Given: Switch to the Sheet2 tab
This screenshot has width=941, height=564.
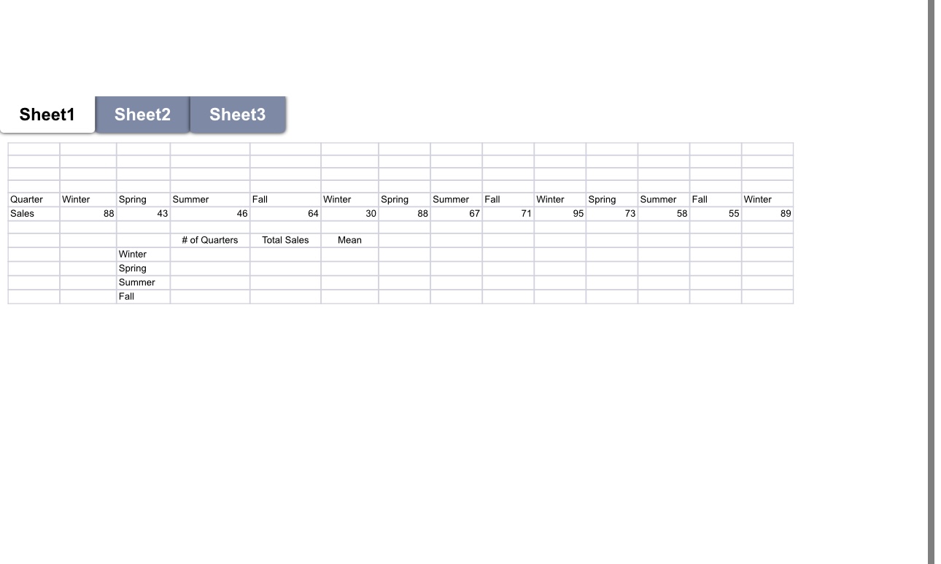Looking at the screenshot, I should point(142,115).
